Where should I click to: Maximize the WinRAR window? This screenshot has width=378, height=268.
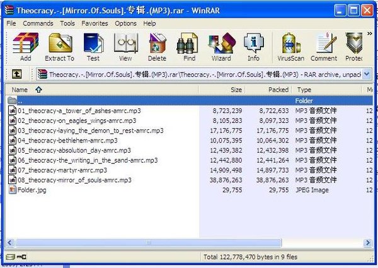(x=353, y=11)
